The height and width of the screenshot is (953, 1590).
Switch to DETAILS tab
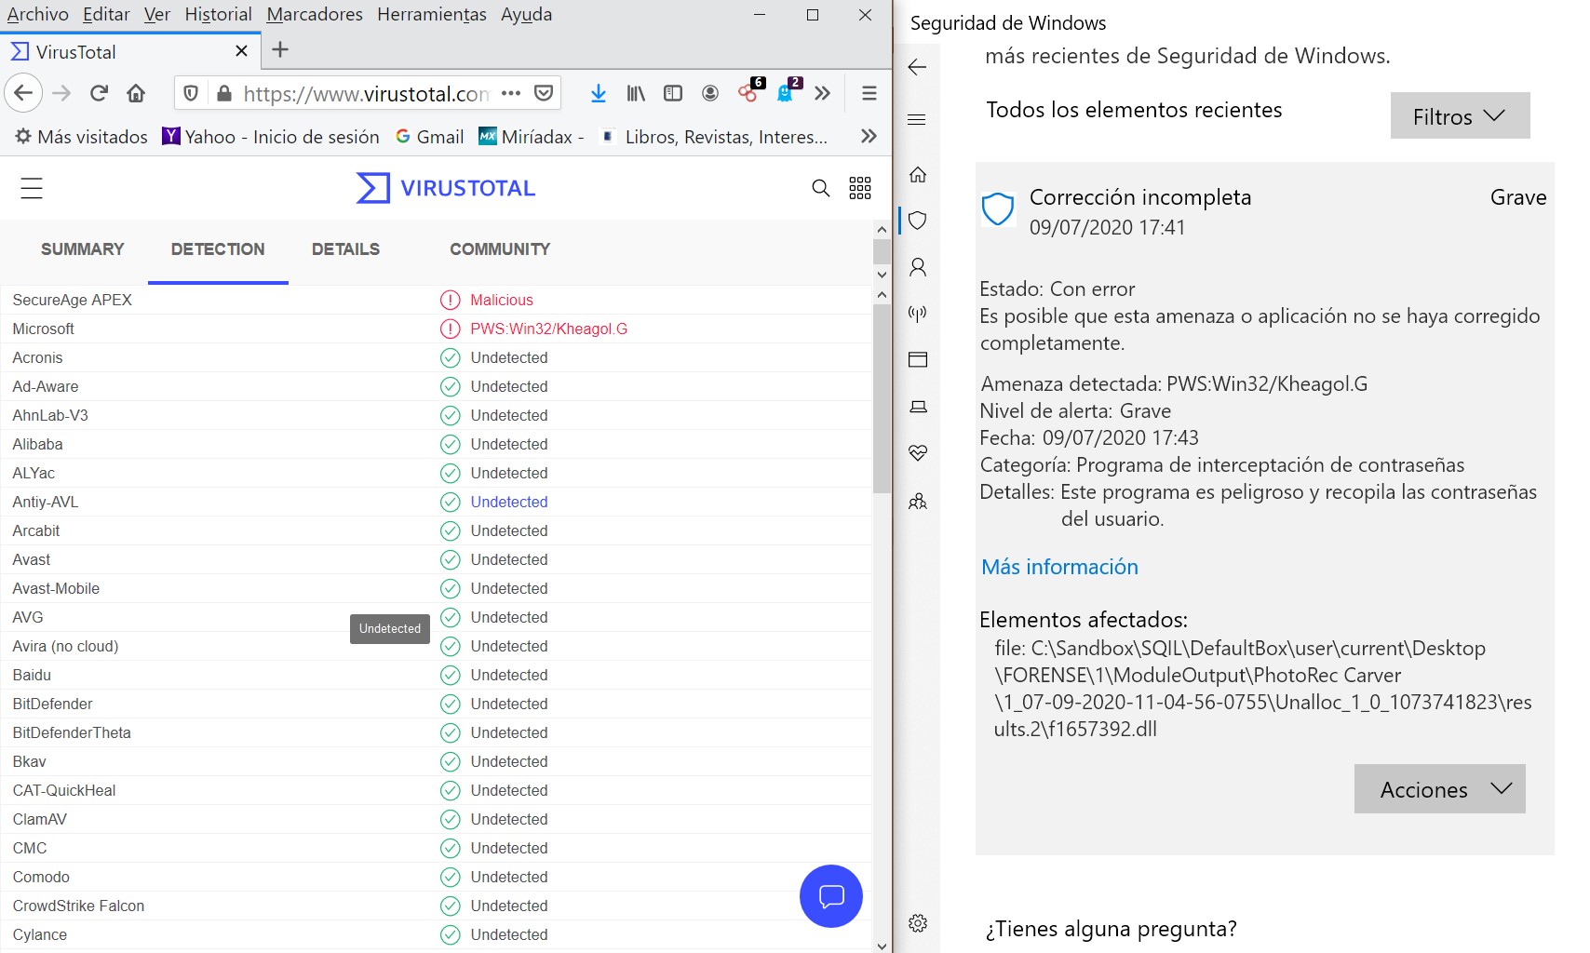[345, 249]
